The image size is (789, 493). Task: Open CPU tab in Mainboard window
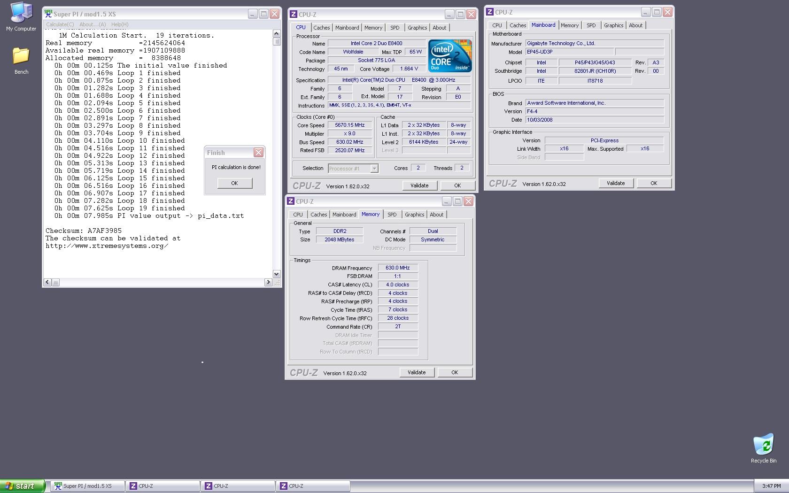(x=497, y=25)
